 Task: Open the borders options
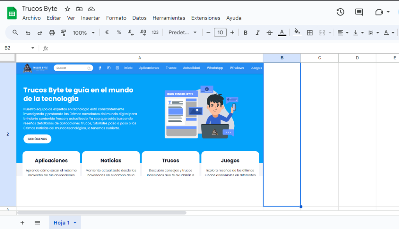coord(310,33)
